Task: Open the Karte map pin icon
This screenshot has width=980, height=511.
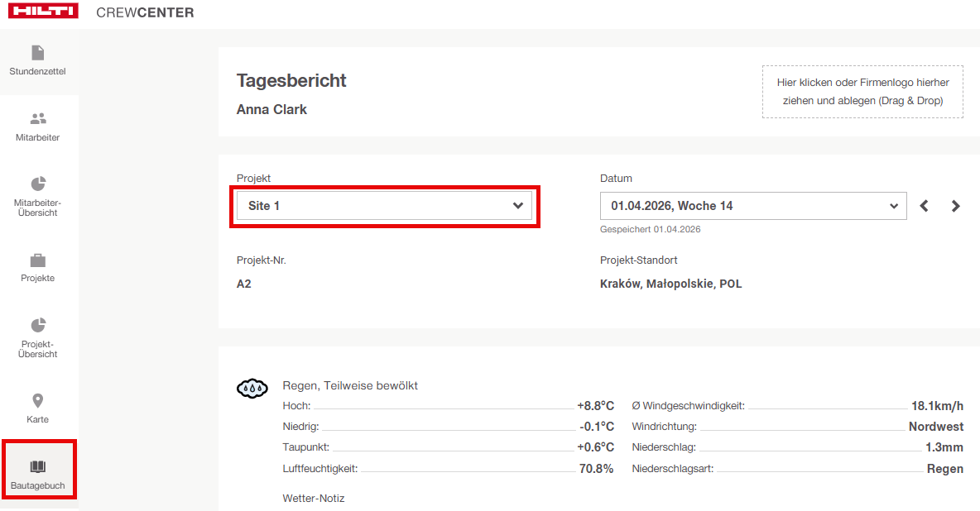Action: click(38, 401)
